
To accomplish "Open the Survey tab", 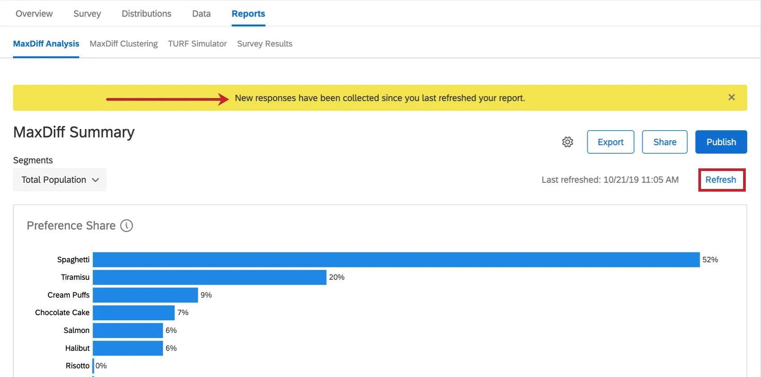I will click(87, 13).
